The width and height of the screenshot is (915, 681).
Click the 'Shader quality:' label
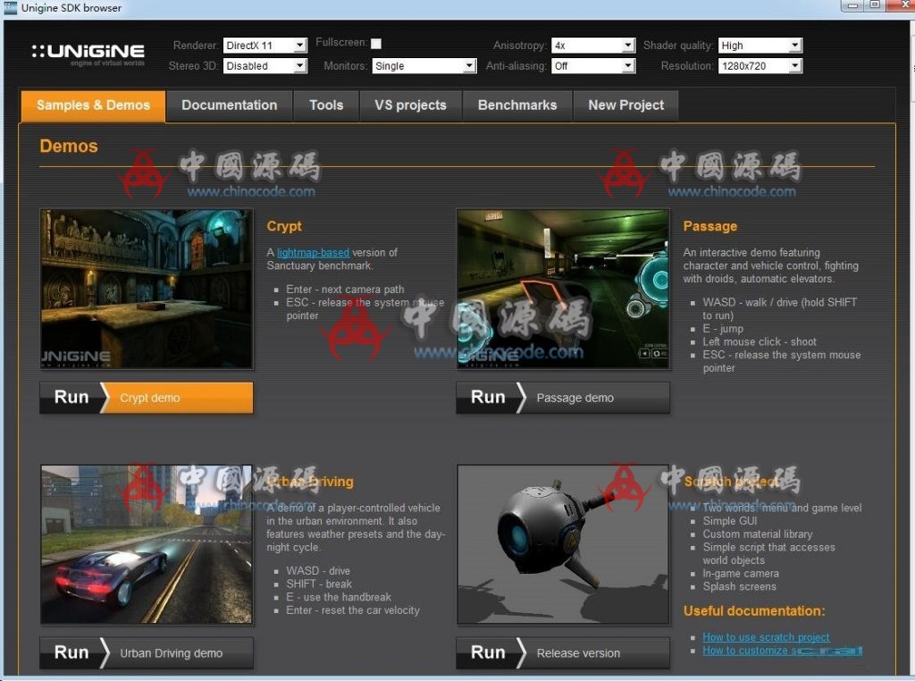pyautogui.click(x=678, y=46)
